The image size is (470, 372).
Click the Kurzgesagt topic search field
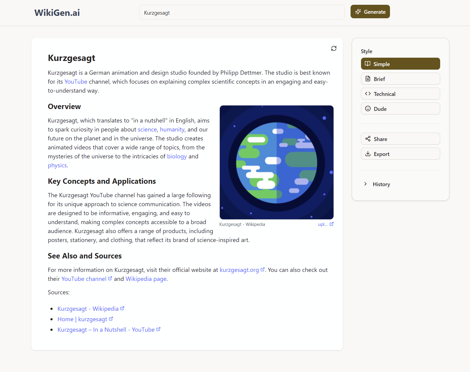[242, 13]
